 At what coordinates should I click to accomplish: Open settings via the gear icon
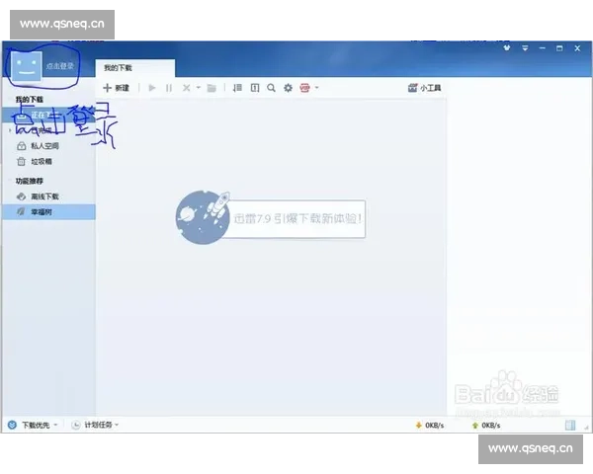click(x=288, y=88)
